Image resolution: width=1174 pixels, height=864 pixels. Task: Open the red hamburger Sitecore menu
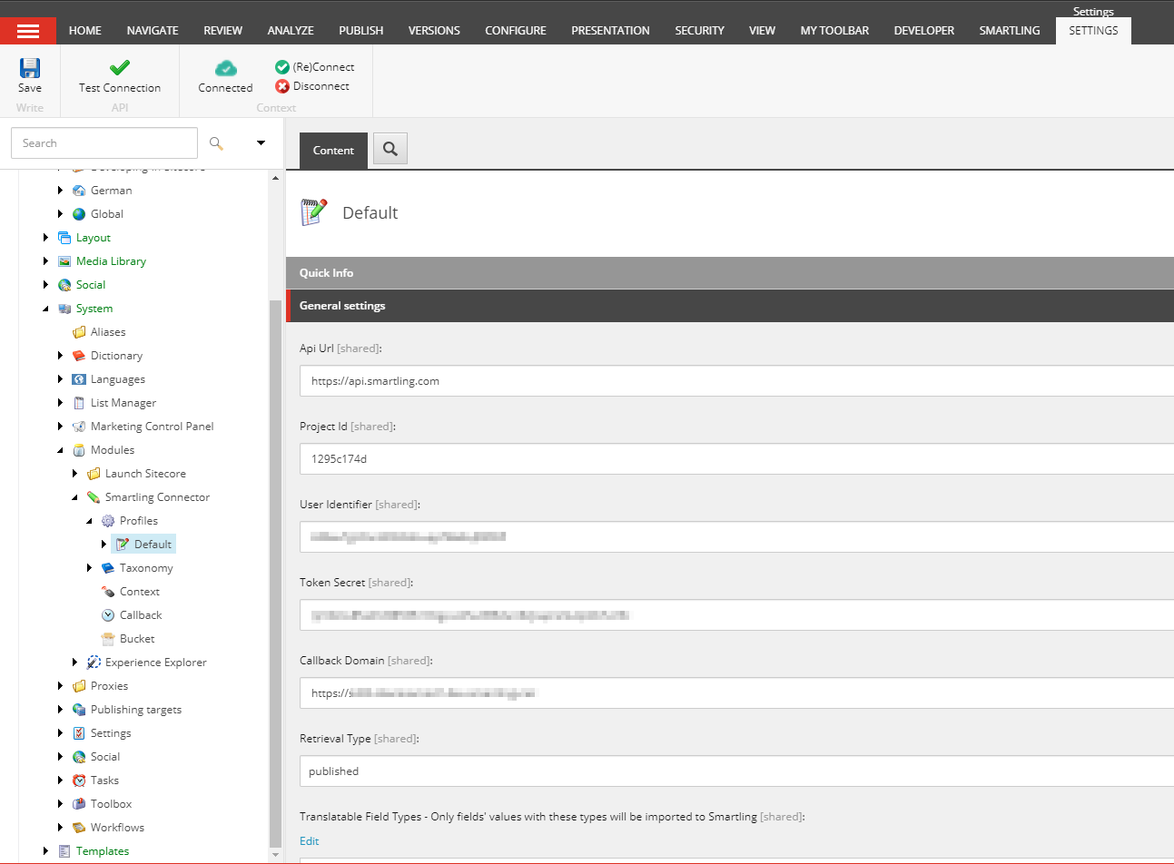pos(28,31)
